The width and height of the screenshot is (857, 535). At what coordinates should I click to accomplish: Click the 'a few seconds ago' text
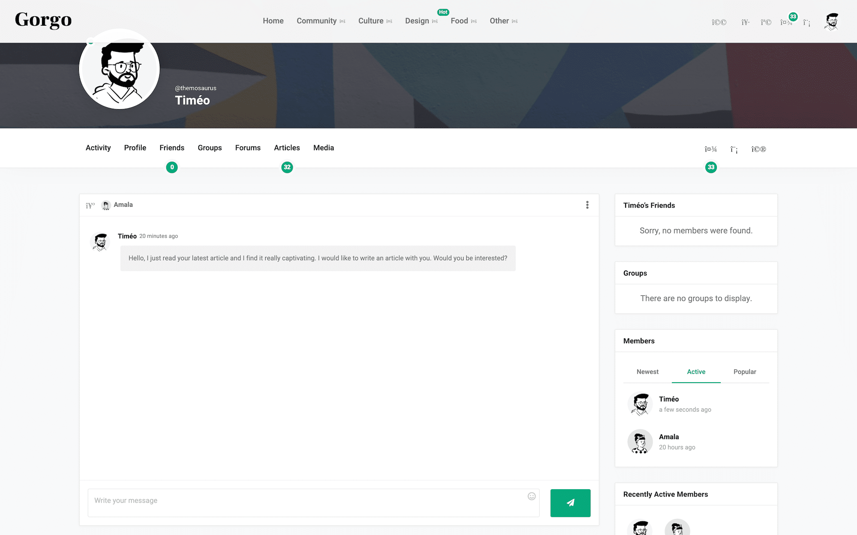coord(685,410)
